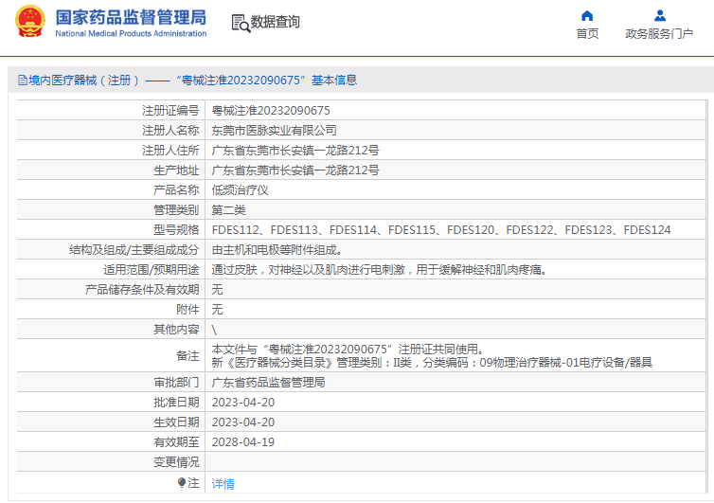Select 无 in 附件 row
This screenshot has width=714, height=503.
pos(217,310)
